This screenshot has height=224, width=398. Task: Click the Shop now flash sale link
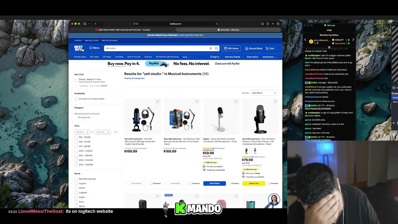tap(199, 35)
